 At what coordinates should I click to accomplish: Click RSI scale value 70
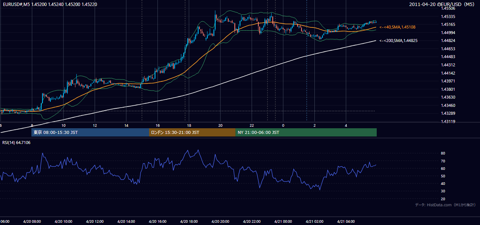(443, 161)
